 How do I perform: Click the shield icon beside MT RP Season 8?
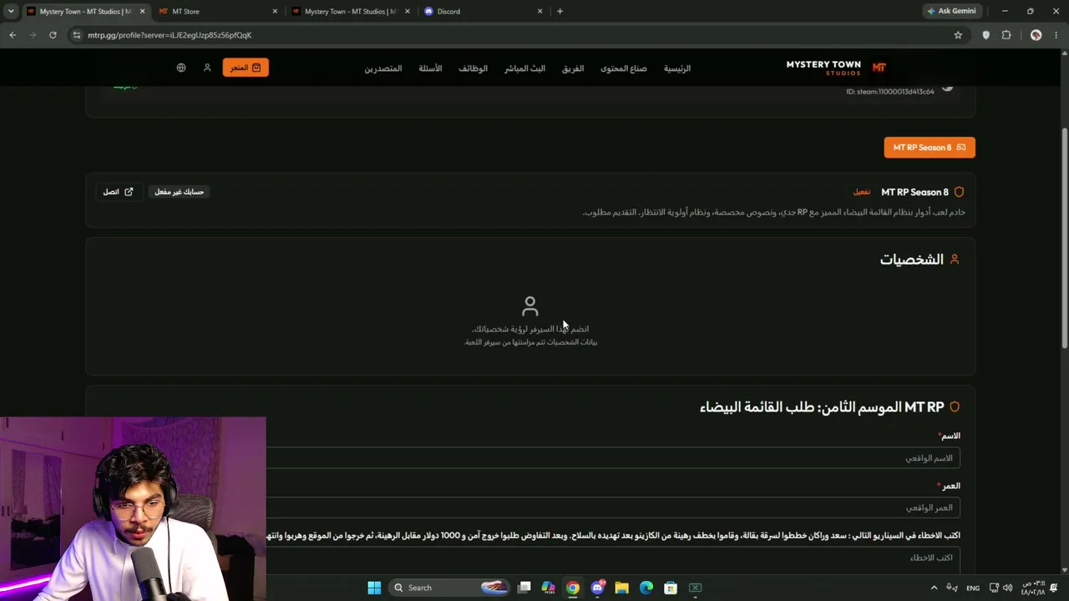pyautogui.click(x=959, y=192)
